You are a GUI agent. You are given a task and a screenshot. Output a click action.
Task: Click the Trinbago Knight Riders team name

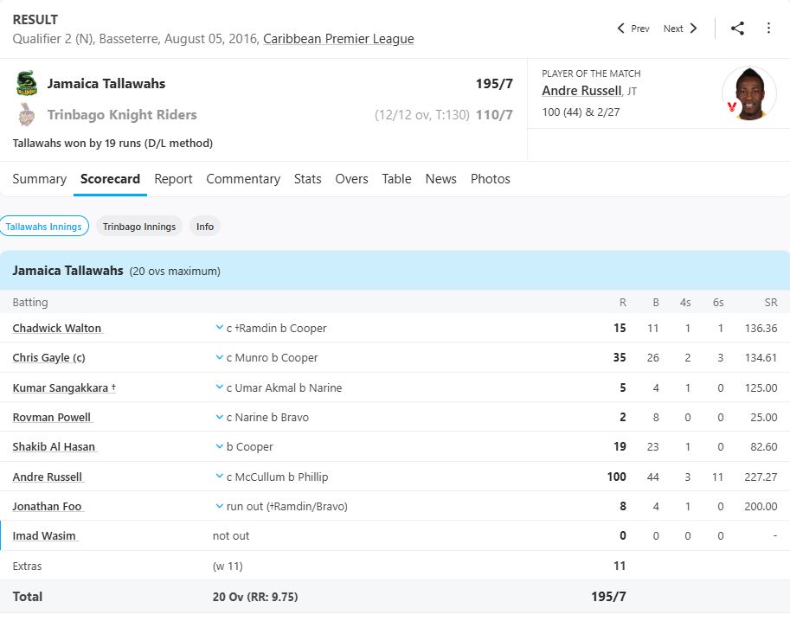pyautogui.click(x=122, y=115)
